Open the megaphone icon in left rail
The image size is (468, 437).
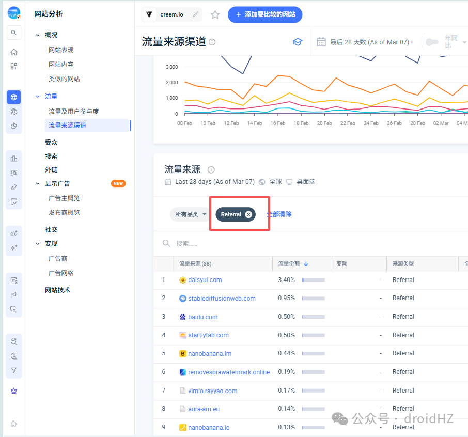tap(14, 295)
